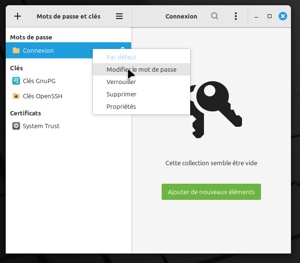Viewport: 300px width, 263px height.
Task: Click the Connexion title in header
Action: pyautogui.click(x=181, y=16)
